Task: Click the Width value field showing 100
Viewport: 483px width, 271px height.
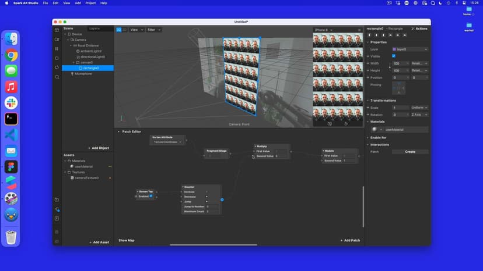Action: coord(401,63)
